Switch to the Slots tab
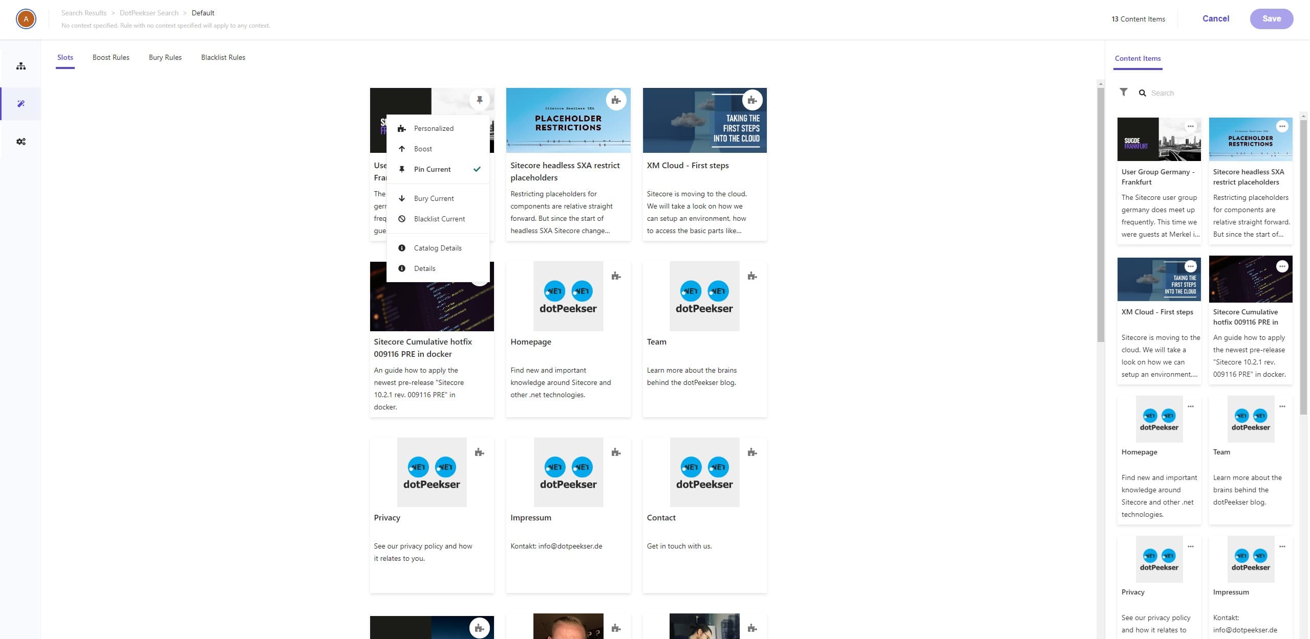This screenshot has height=639, width=1310. tap(65, 57)
